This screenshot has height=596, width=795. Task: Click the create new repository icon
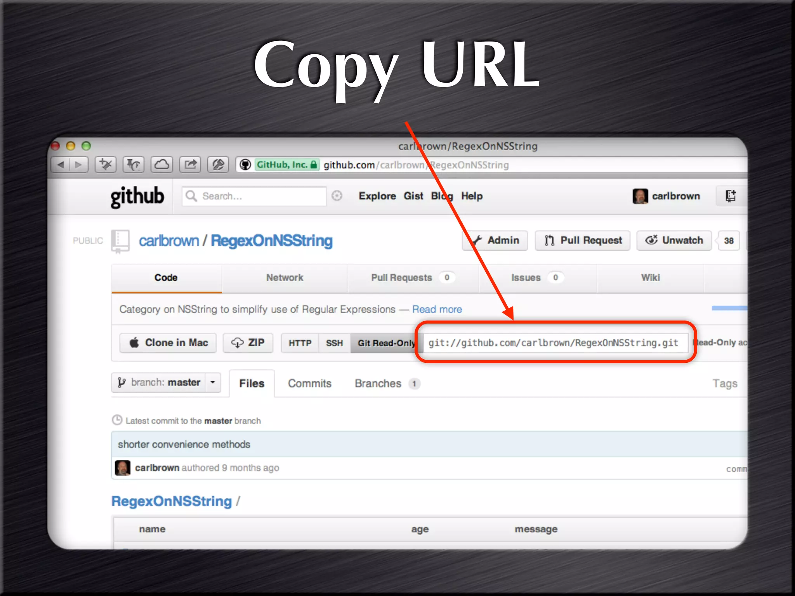pyautogui.click(x=731, y=196)
